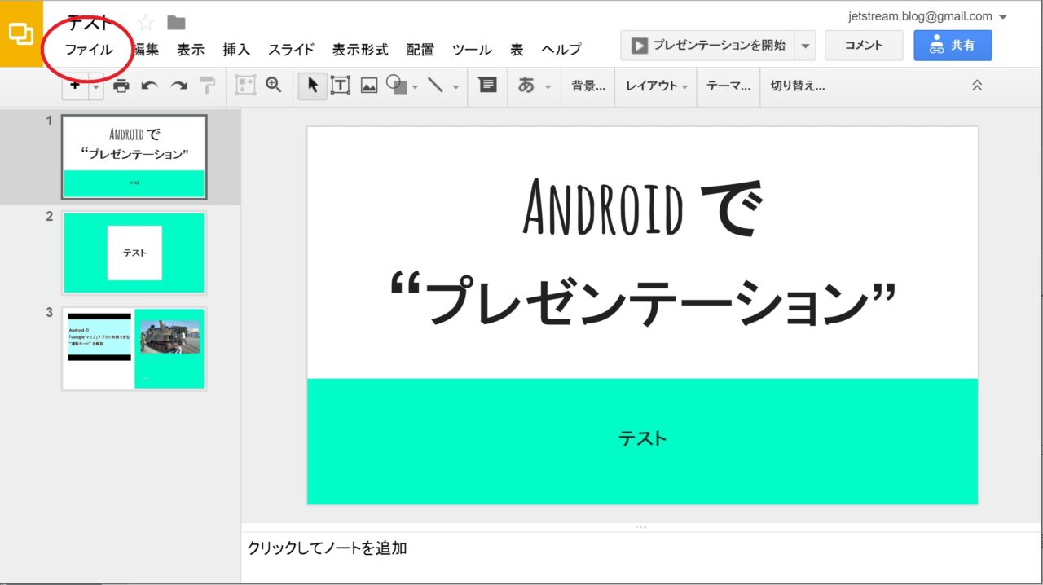Expand the new slide dropdown arrow
Screen dimensions: 1043x585
(96, 86)
